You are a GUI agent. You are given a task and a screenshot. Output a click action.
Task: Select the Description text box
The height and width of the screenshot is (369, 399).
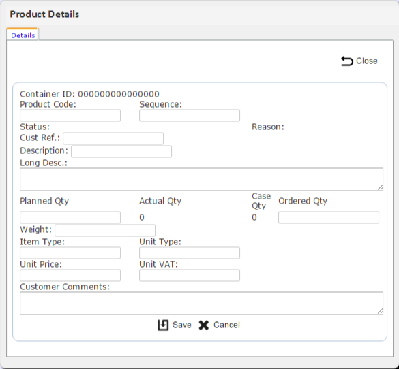tap(121, 151)
